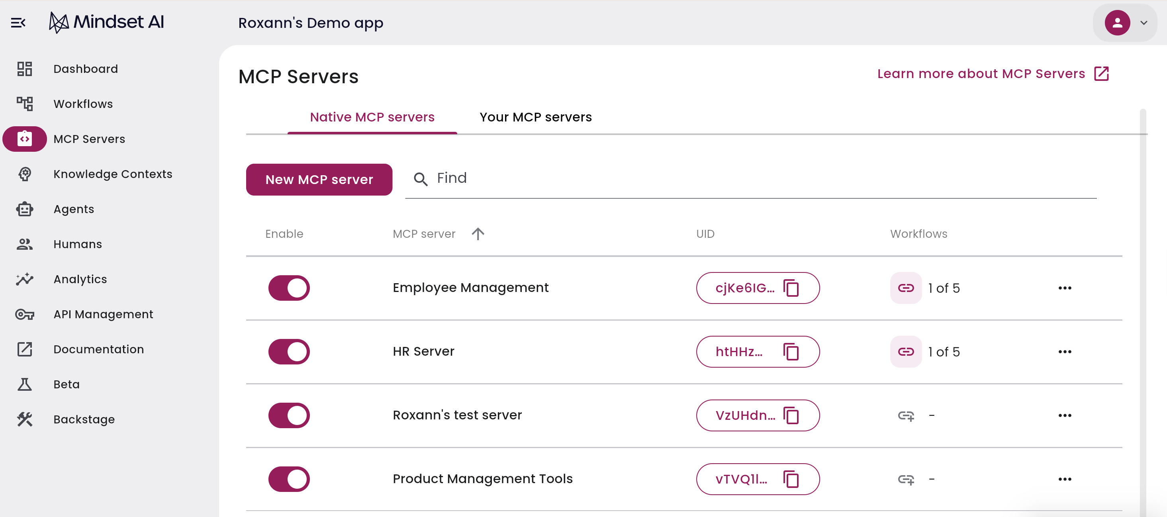Image resolution: width=1167 pixels, height=517 pixels.
Task: Go to Agents in sidebar
Action: [73, 209]
